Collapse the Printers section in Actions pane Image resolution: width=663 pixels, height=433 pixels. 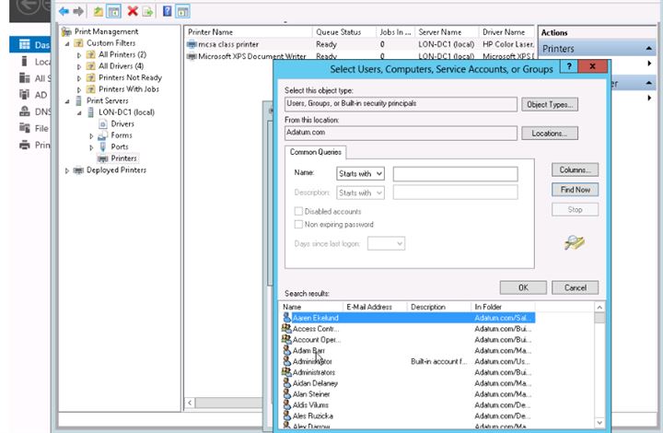[648, 49]
